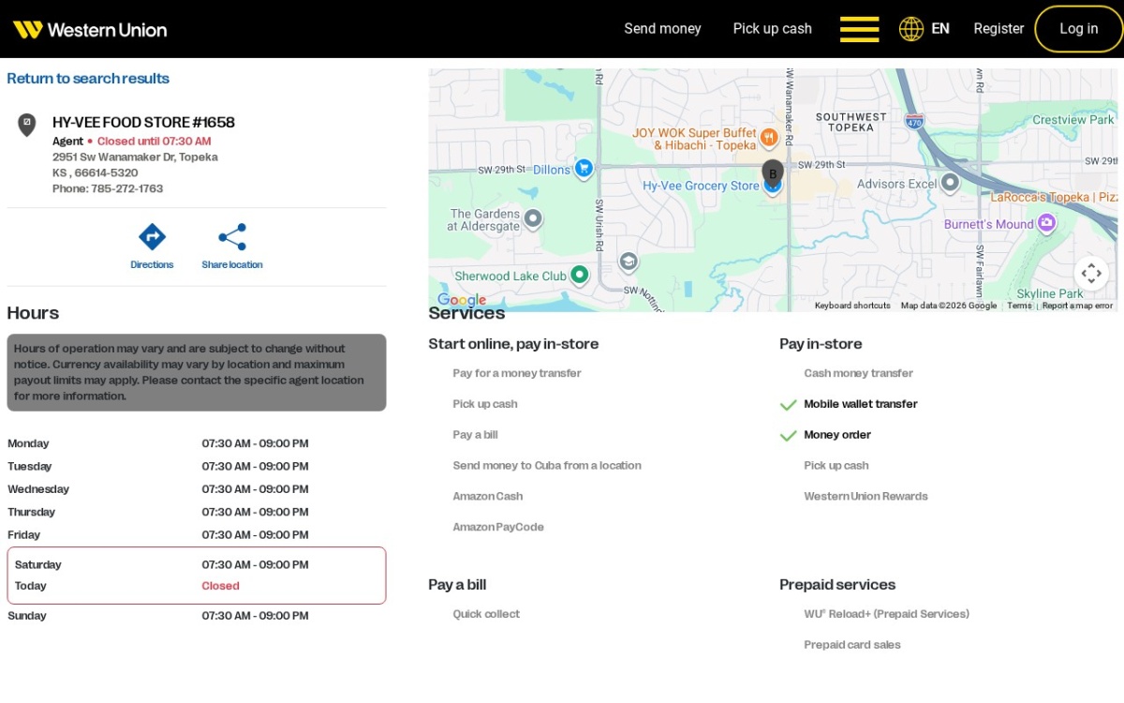1124x703 pixels.
Task: Click the Register link
Action: coord(998,29)
